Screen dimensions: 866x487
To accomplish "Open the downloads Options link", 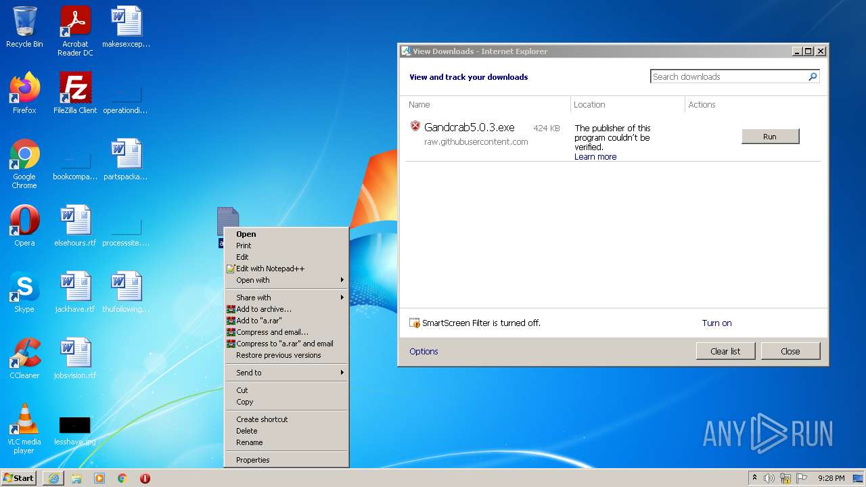I will 424,352.
